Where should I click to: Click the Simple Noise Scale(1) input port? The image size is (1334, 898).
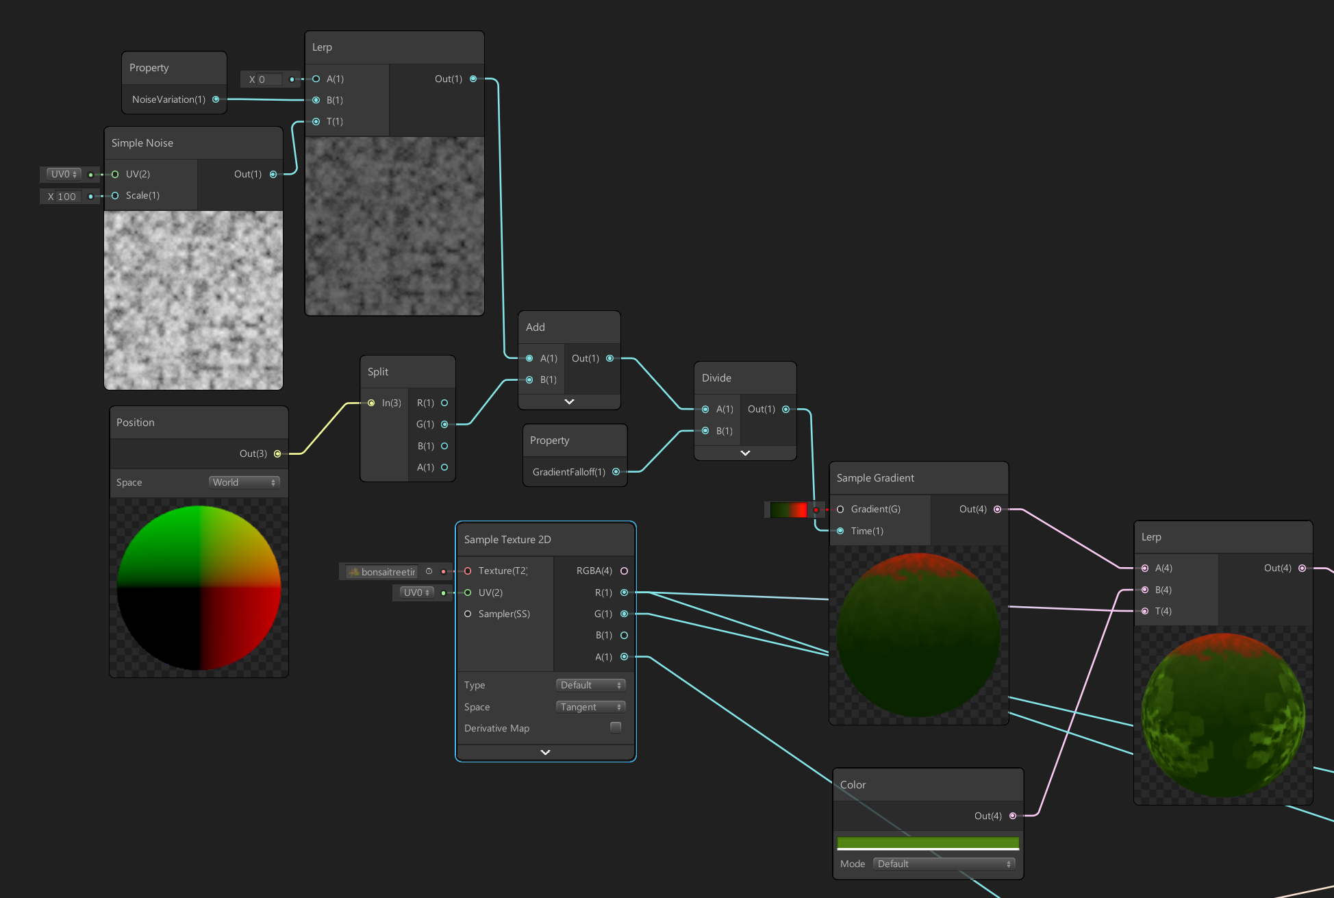point(115,195)
